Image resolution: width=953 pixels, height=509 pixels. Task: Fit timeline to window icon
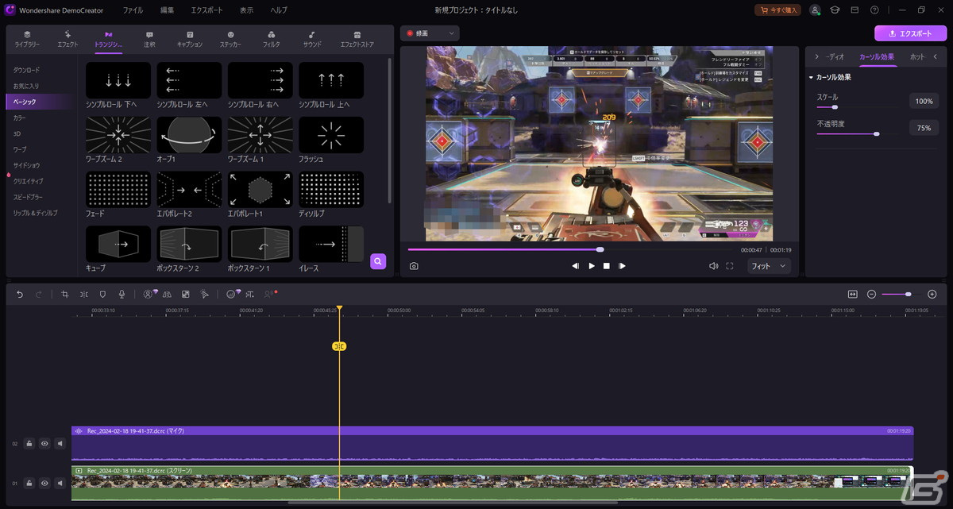pos(852,294)
